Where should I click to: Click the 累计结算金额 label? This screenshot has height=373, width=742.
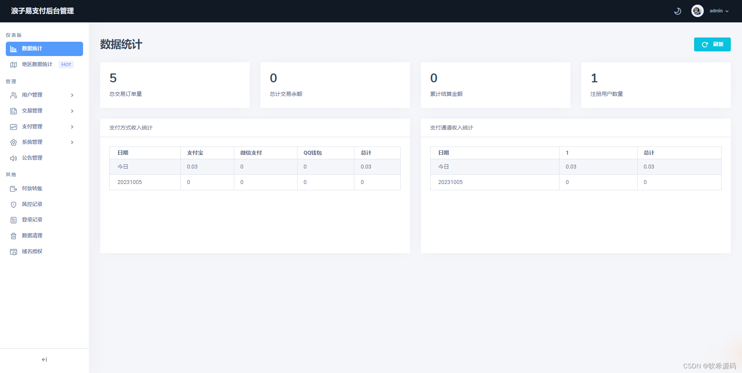point(446,94)
